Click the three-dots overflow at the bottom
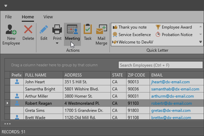204x136 pixels. [7, 124]
